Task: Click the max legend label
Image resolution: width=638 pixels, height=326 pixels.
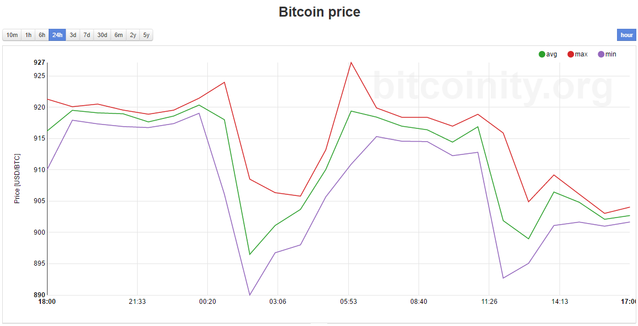Action: (582, 54)
